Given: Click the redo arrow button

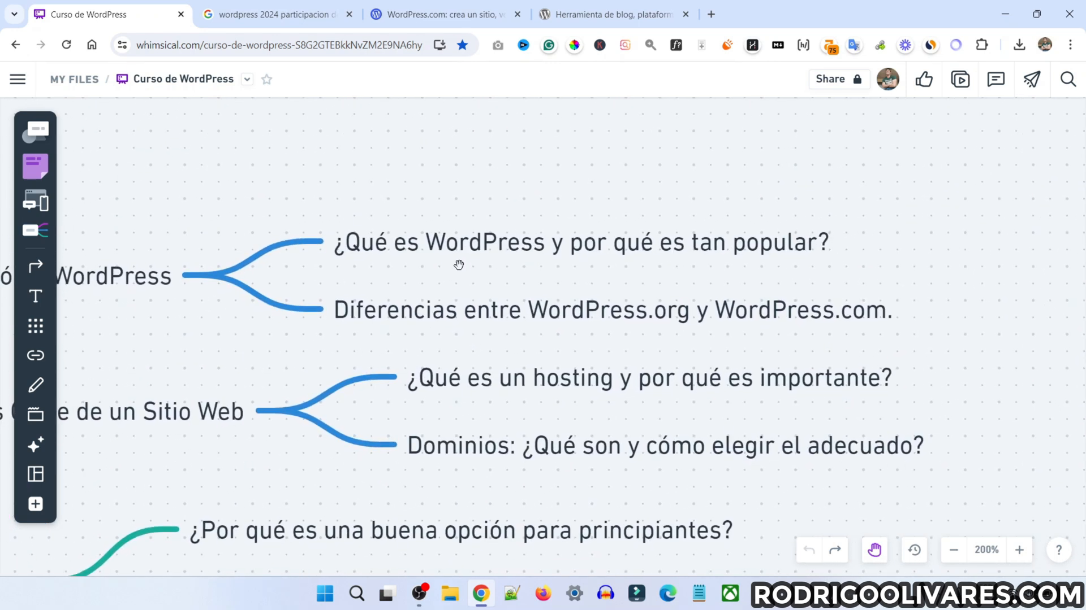Looking at the screenshot, I should tap(835, 550).
